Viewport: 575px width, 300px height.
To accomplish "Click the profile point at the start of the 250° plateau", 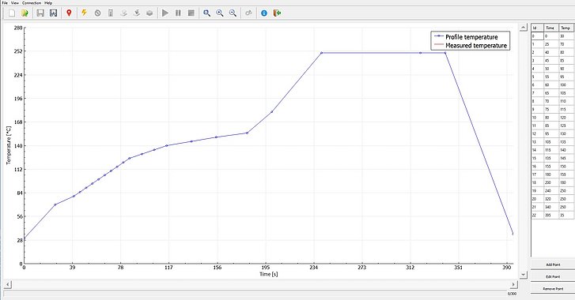I will 322,53.
